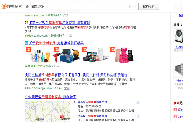Send first map listing to phone icon
The width and height of the screenshot is (183, 122).
[138, 102]
